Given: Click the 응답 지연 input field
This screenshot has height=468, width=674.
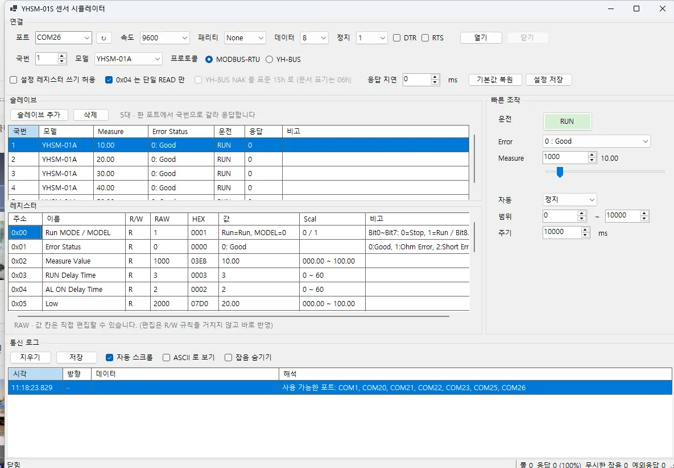Looking at the screenshot, I should 416,80.
